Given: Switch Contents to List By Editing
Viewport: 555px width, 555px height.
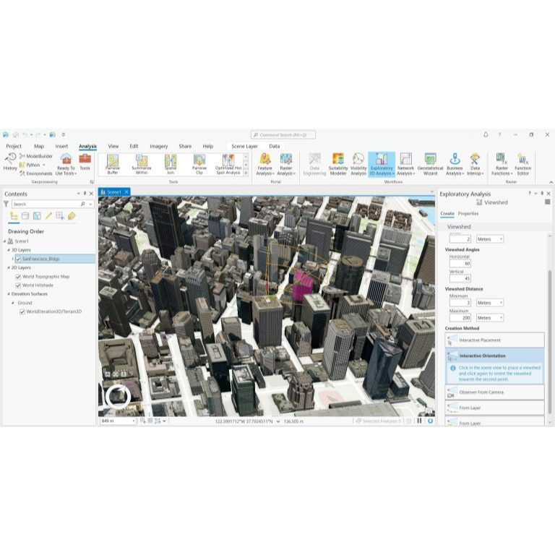Looking at the screenshot, I should 48,216.
